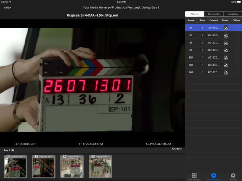Uncheck Show for scene 36A A013C0
This screenshot has width=242, height=181.
[x=226, y=57]
